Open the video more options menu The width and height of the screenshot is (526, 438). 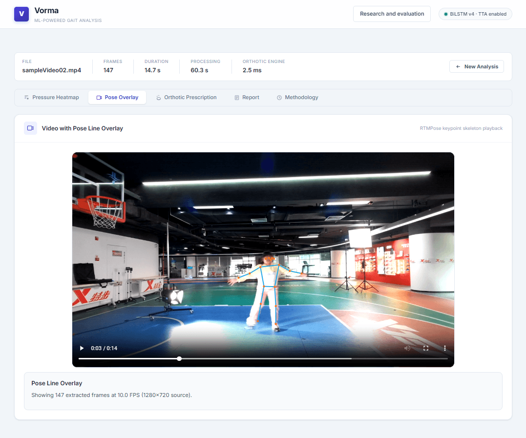[x=445, y=348]
